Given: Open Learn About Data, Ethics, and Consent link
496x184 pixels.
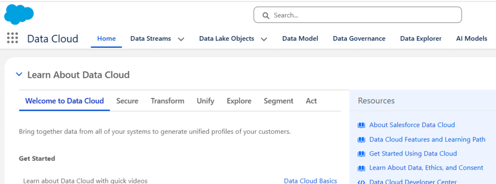Looking at the screenshot, I should [x=426, y=168].
